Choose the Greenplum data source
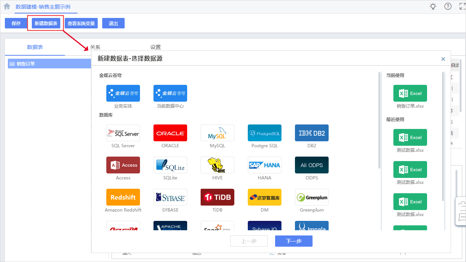Image resolution: width=466 pixels, height=262 pixels. [311, 197]
